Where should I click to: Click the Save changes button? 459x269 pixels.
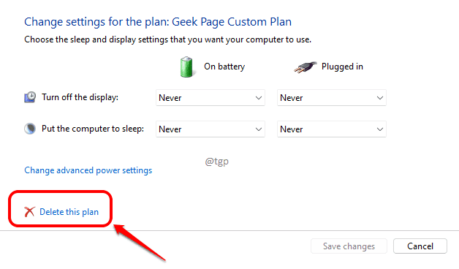[349, 246]
